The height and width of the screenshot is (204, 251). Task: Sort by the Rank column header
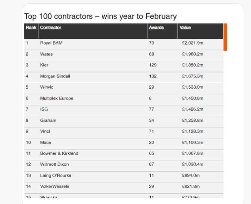[x=31, y=27]
